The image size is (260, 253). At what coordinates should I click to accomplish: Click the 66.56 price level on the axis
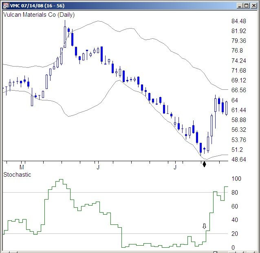coord(238,90)
